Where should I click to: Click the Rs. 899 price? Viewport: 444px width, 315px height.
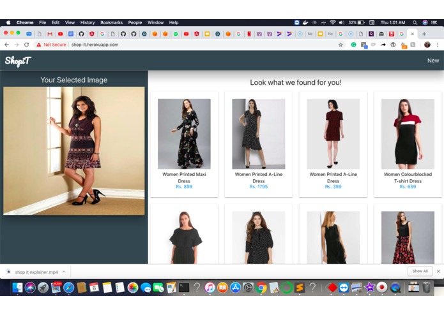coord(184,187)
